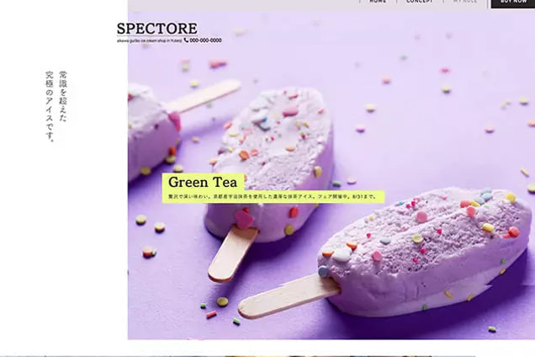
Task: Click the wooden stick of the front popsicle
Action: tap(289, 296)
